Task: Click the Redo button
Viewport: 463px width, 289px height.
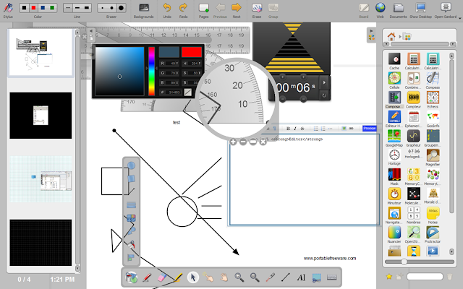Action: coord(183,11)
